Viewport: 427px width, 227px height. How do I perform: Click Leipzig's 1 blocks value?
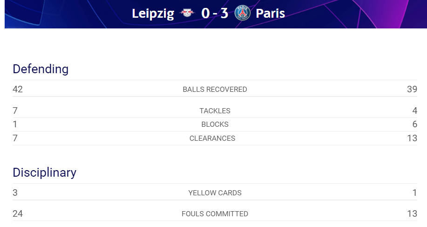tap(15, 124)
